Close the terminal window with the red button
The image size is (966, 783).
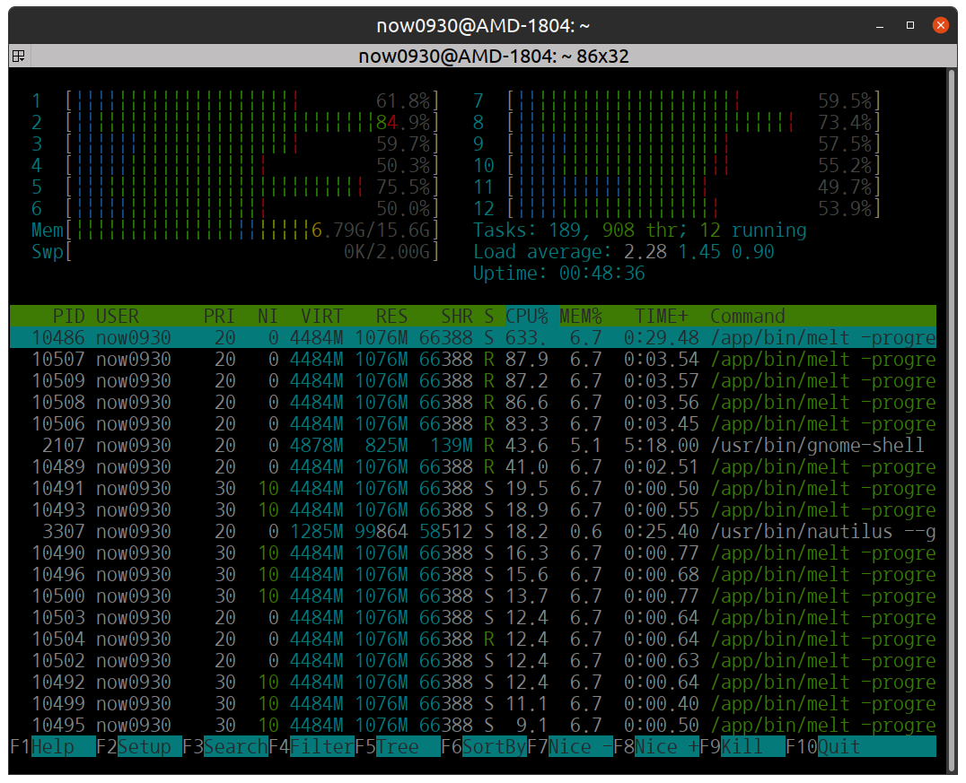click(x=940, y=25)
